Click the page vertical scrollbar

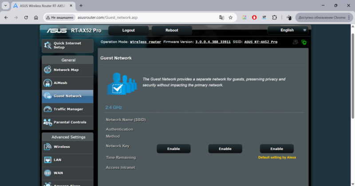click(x=353, y=76)
